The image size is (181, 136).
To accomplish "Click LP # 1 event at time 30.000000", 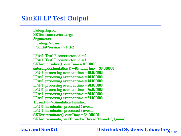I will pyautogui.click(x=68, y=94).
